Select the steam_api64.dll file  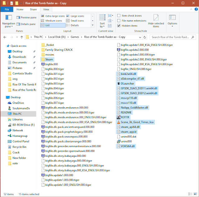pyautogui.click(x=128, y=127)
